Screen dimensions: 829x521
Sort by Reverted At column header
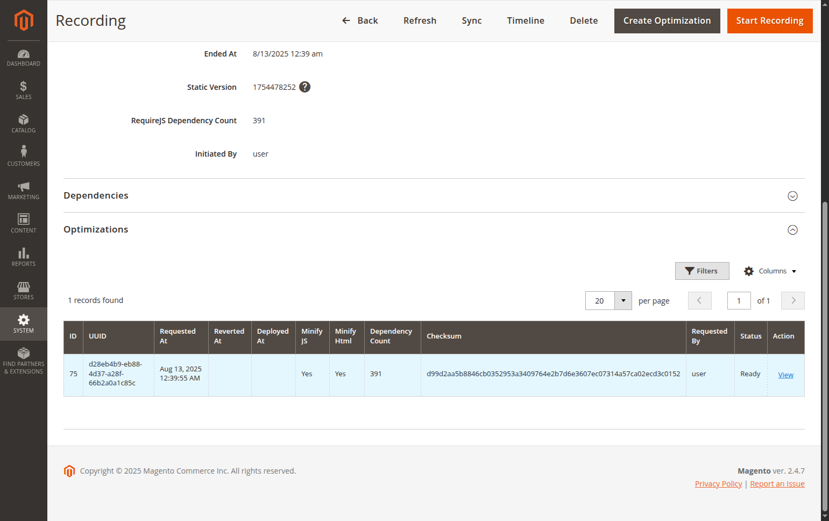230,336
